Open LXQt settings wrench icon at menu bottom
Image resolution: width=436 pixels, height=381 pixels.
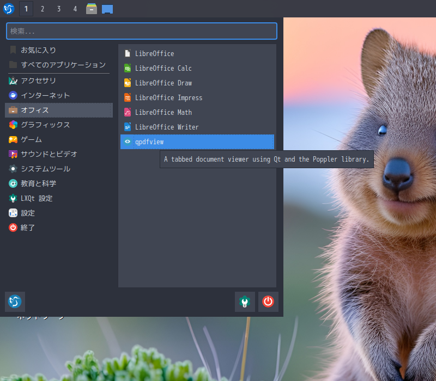click(x=245, y=302)
